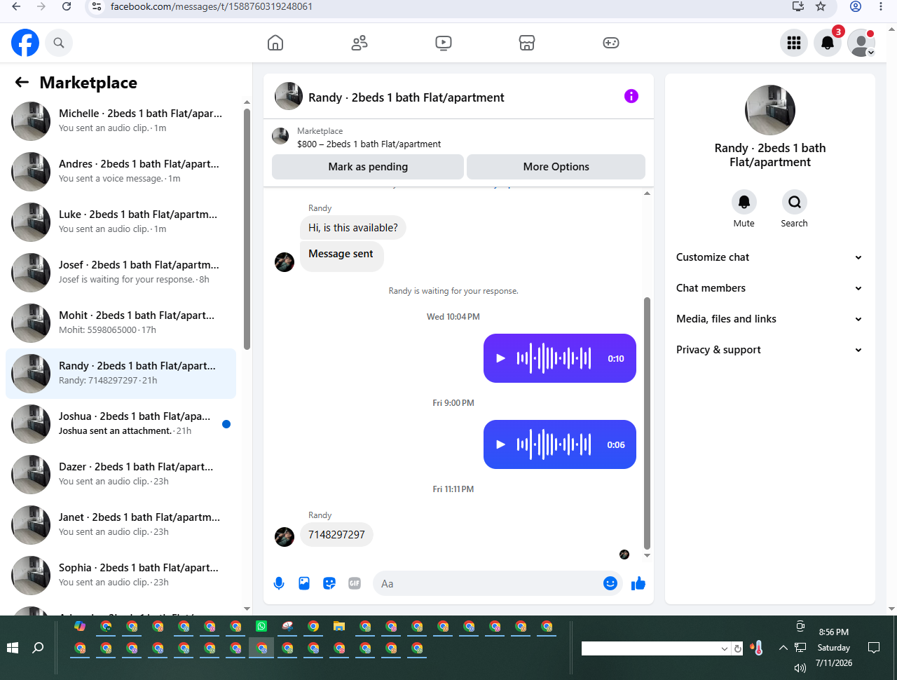This screenshot has width=897, height=680.
Task: Open the Video icon in top navigation
Action: click(x=444, y=43)
